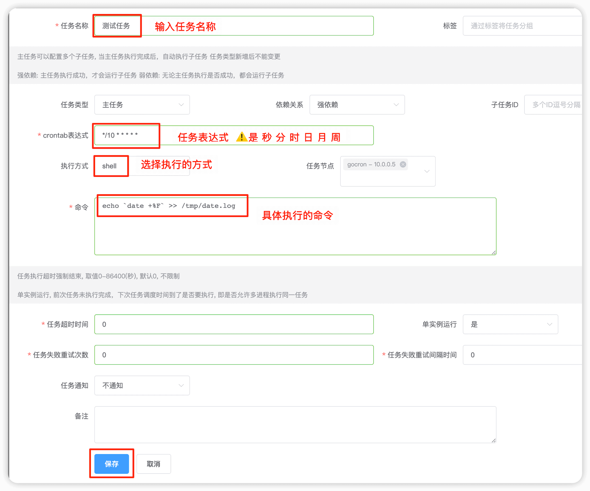Click the 任务名称 input field
Image resolution: width=590 pixels, height=491 pixels.
pos(281,26)
